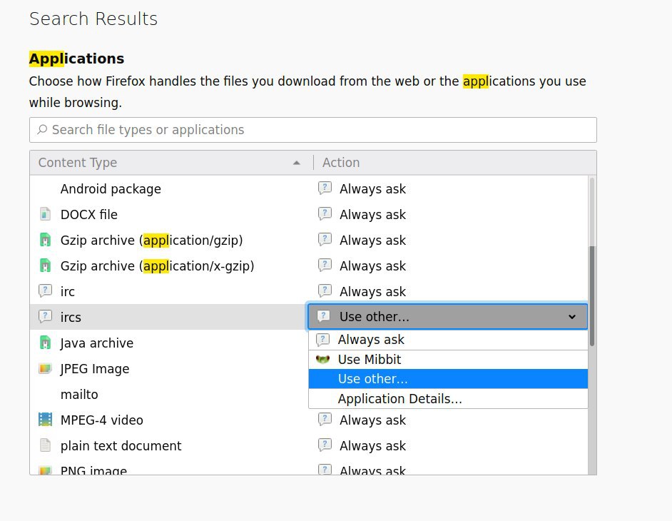Image resolution: width=672 pixels, height=521 pixels.
Task: Click the plain text document icon
Action: tap(45, 445)
